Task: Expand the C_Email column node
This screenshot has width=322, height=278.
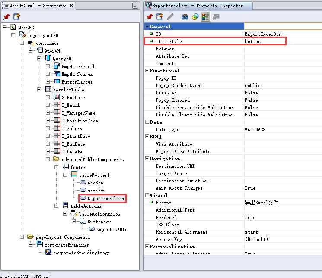Action: [x=48, y=105]
